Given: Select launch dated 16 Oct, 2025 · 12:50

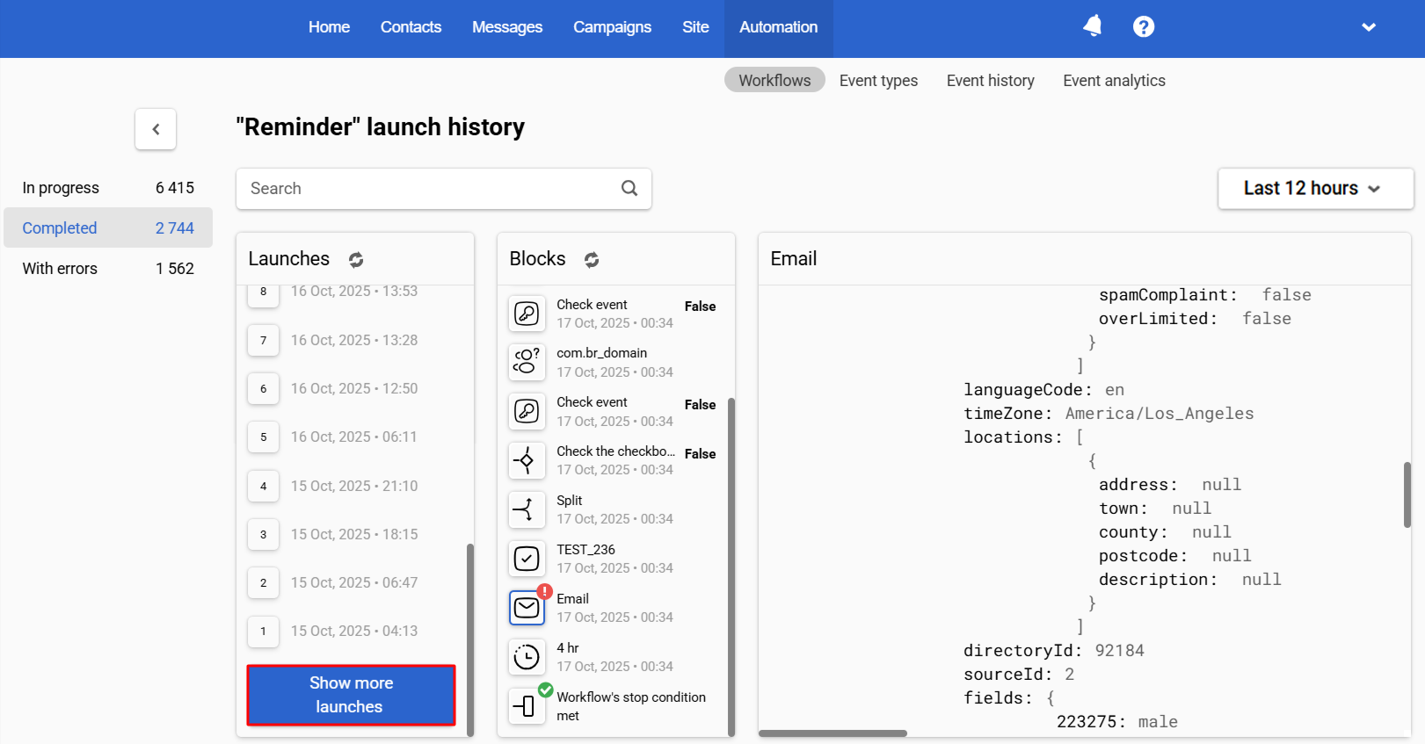Looking at the screenshot, I should (x=354, y=388).
